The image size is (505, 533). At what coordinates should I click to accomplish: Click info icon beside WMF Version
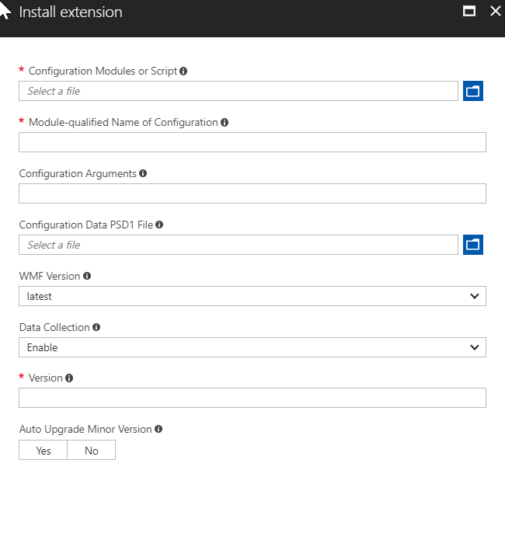pos(87,277)
